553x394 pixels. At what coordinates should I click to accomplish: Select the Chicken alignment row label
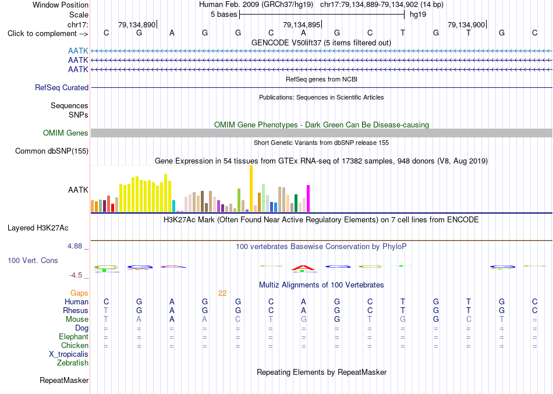(75, 345)
